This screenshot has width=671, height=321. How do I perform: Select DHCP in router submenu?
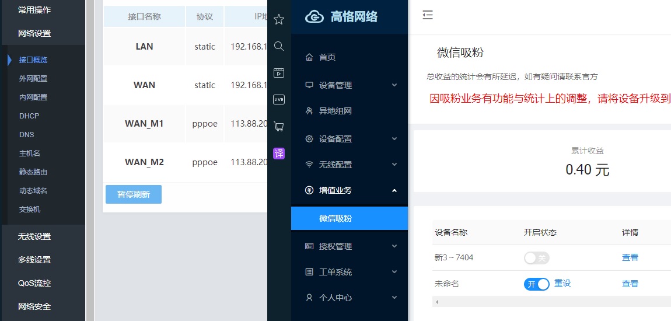pyautogui.click(x=29, y=116)
